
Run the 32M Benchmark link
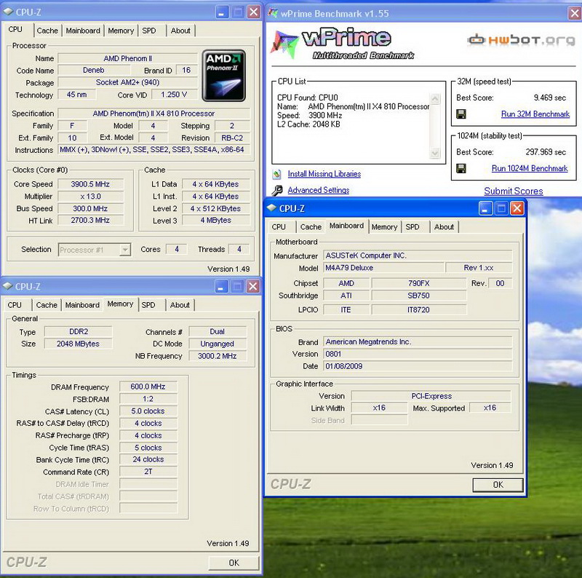tap(535, 114)
